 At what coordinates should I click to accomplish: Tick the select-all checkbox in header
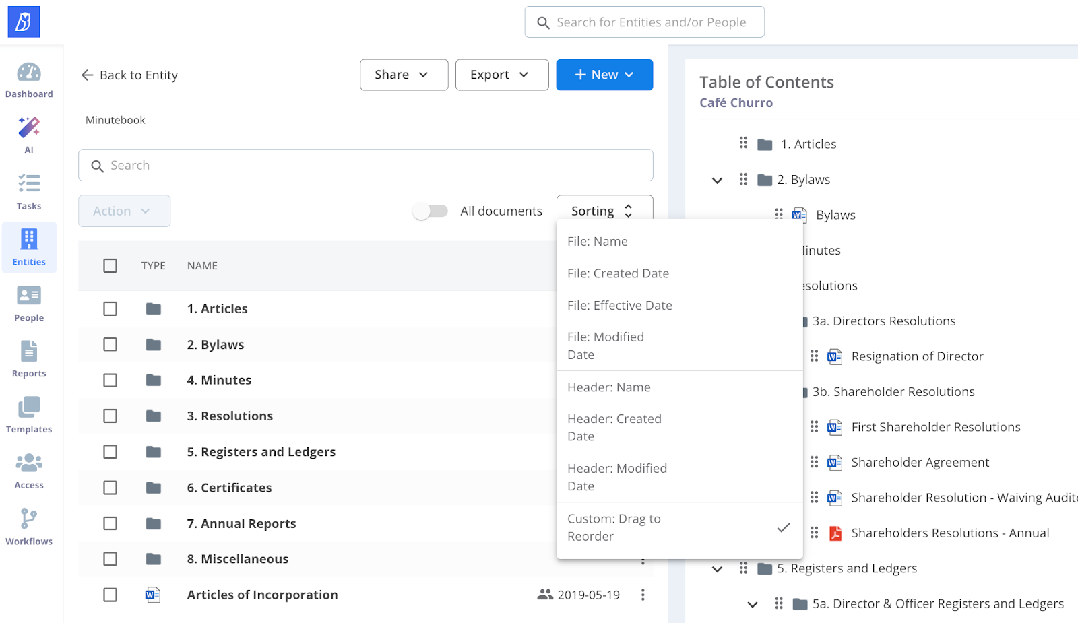(x=110, y=266)
